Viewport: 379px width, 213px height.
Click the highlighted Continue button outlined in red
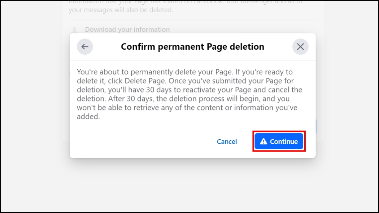(279, 141)
